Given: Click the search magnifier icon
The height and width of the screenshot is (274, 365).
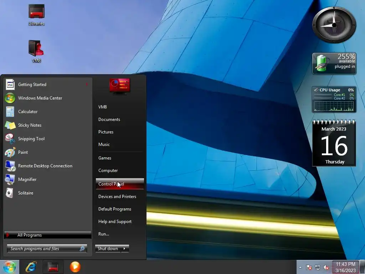Looking at the screenshot, I should click(82, 249).
